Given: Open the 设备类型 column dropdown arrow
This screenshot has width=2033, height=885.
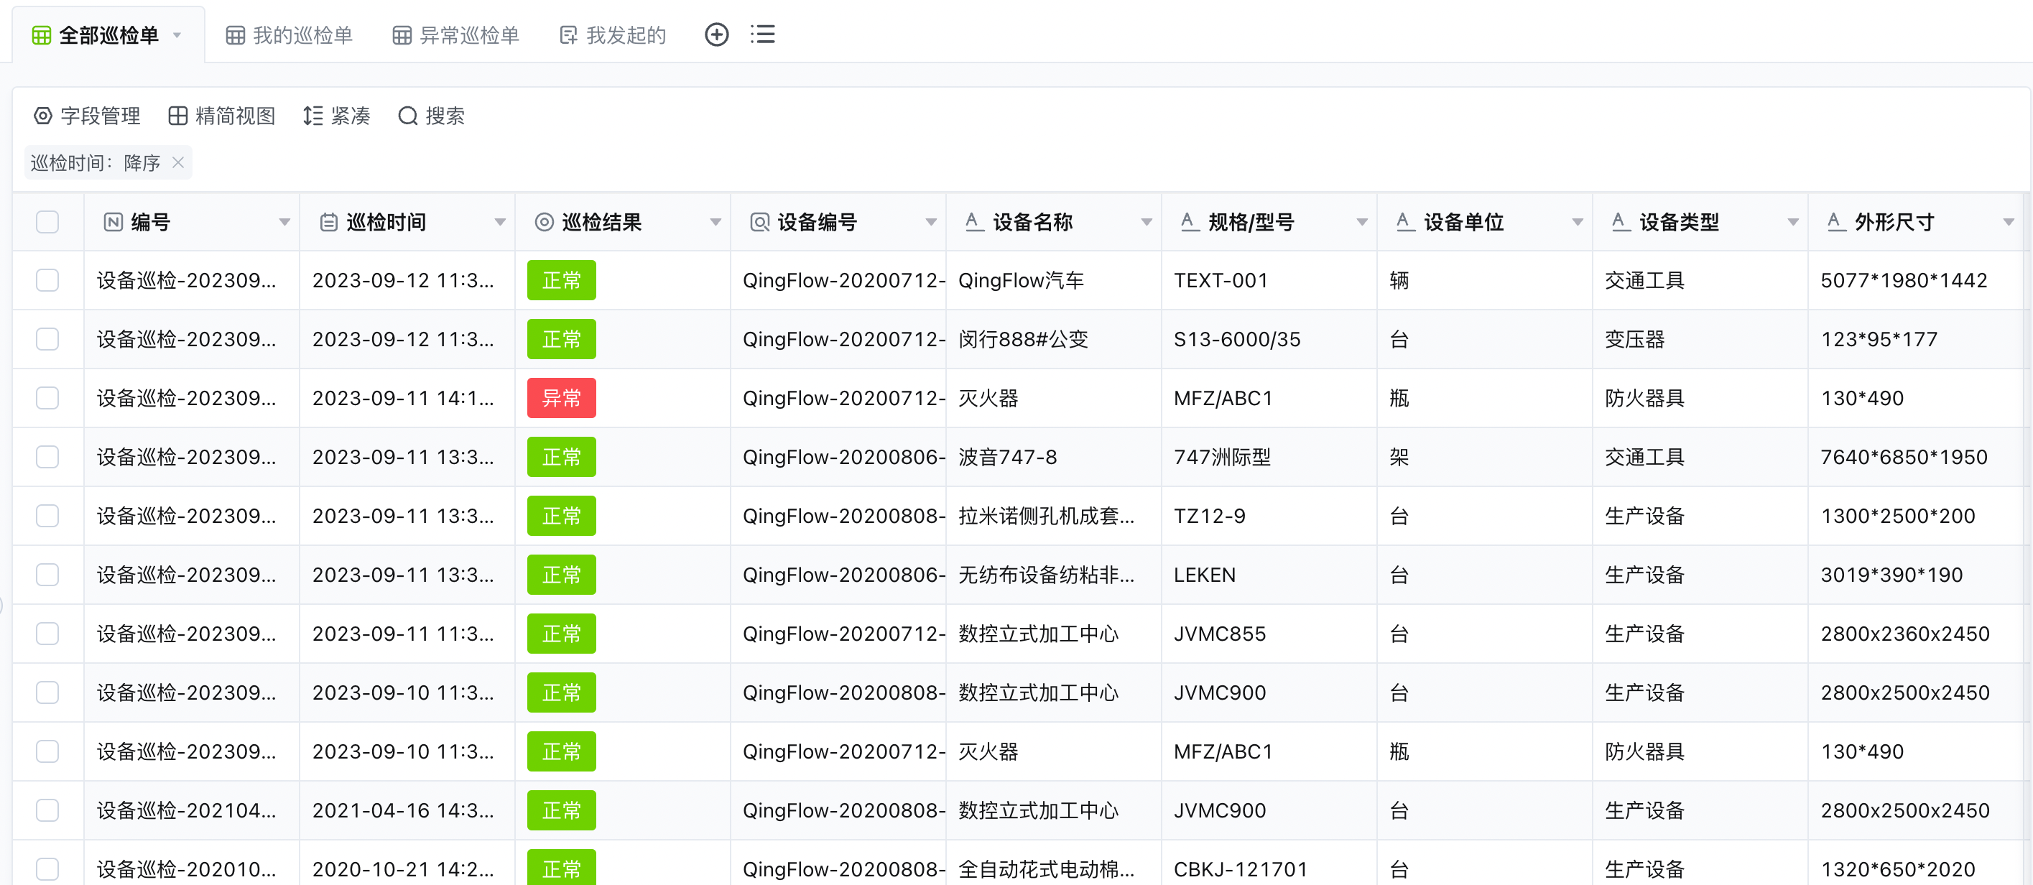Looking at the screenshot, I should (1792, 223).
